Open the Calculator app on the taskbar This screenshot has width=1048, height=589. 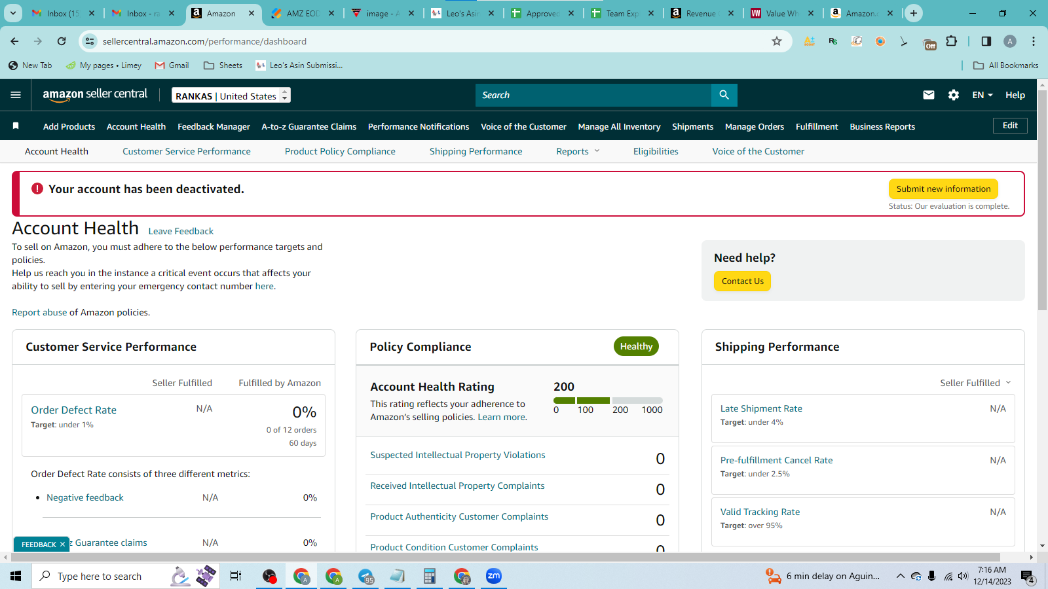pos(430,576)
